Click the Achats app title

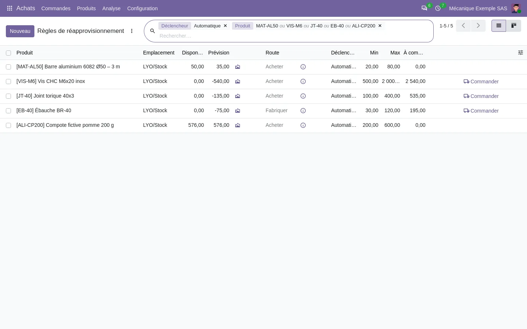(x=26, y=8)
